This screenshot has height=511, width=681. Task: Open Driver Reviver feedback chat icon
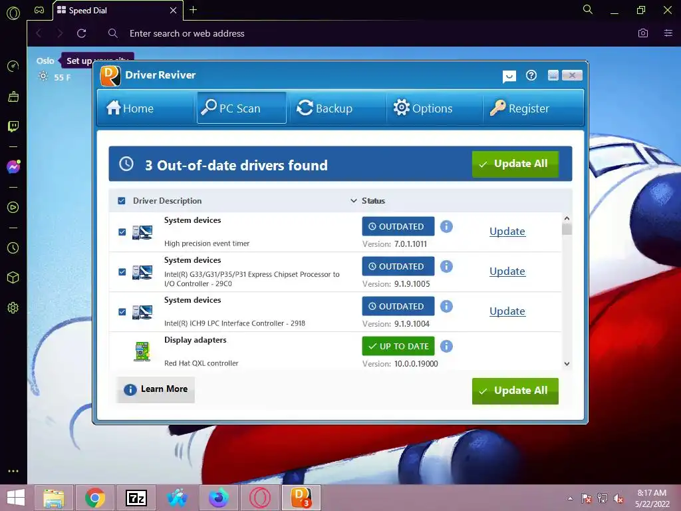509,77
